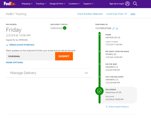The image size is (151, 118).
Task: Open the Shipping menu
Action: (27, 4)
